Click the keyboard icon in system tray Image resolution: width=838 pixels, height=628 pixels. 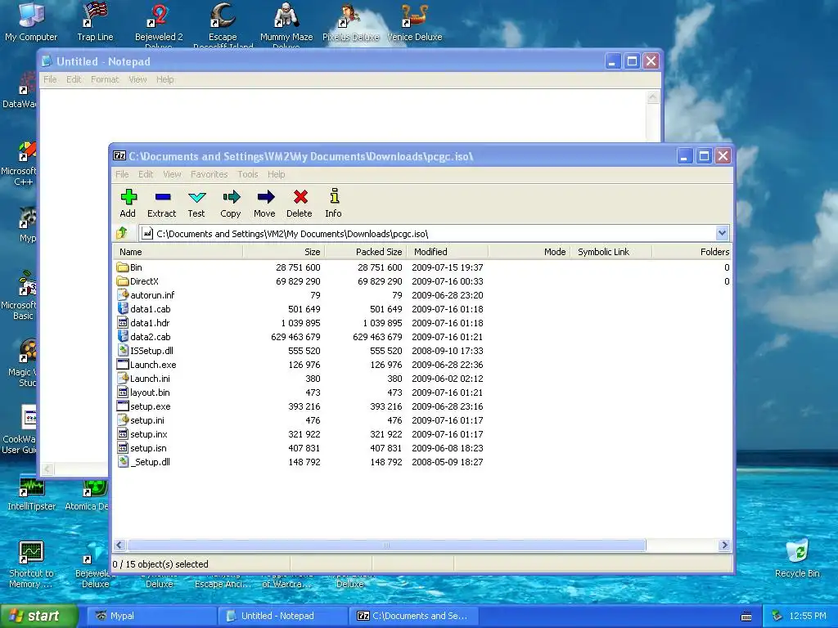[746, 617]
